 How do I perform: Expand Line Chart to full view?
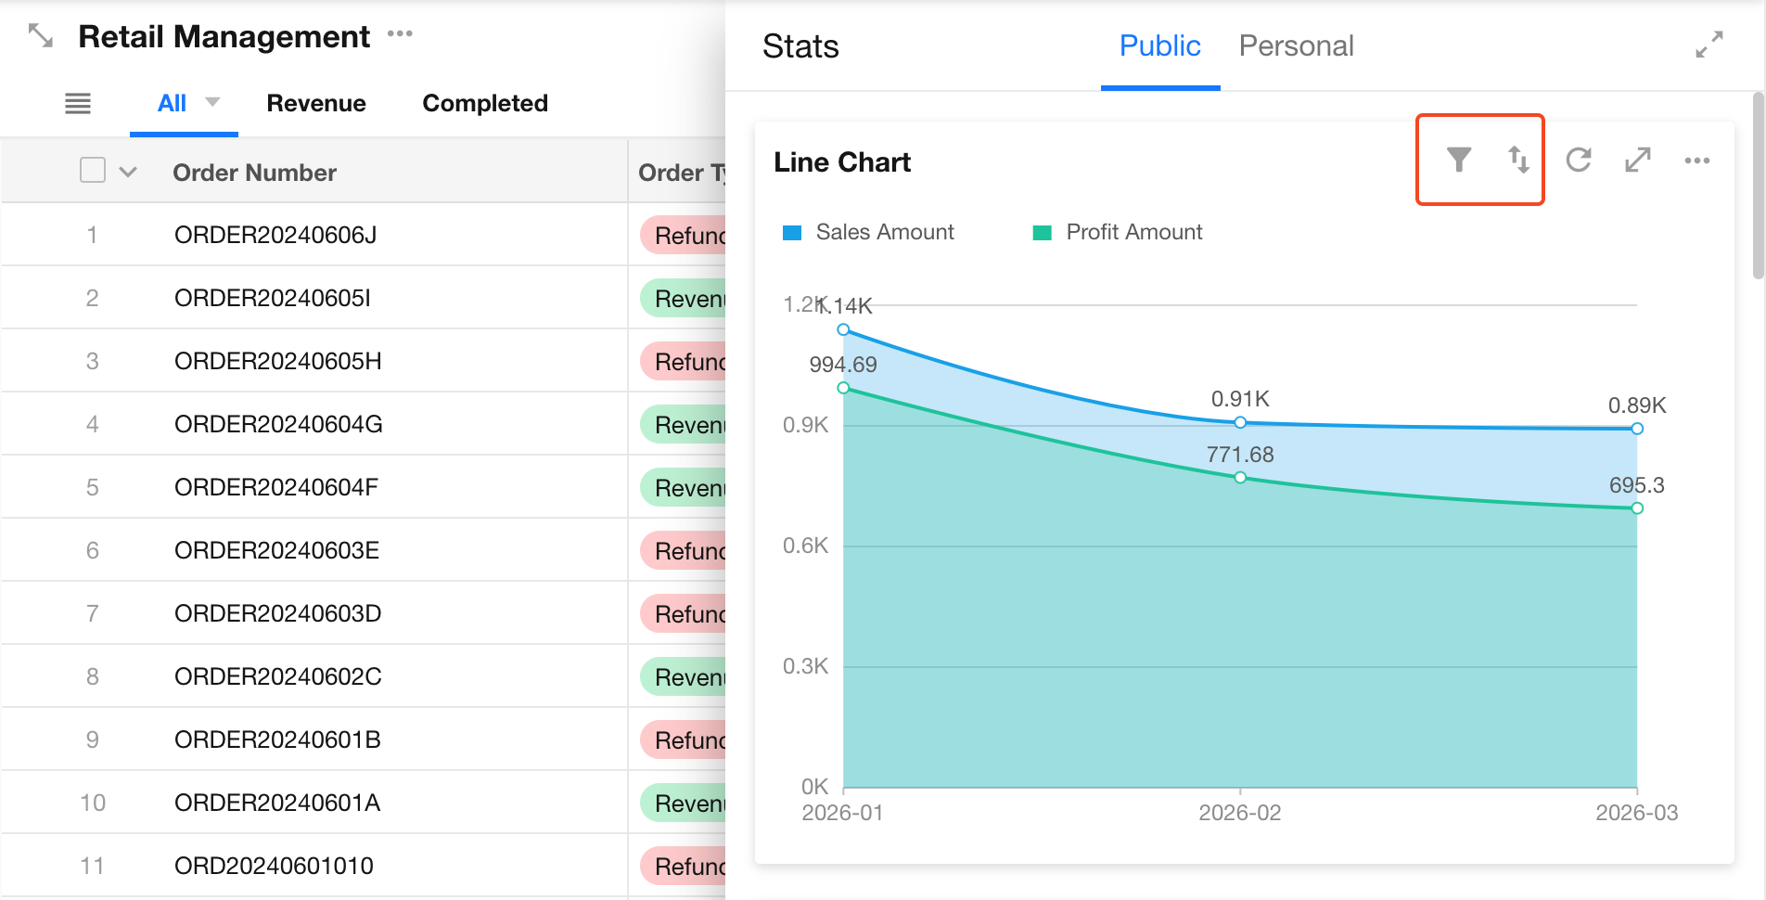coord(1638,160)
